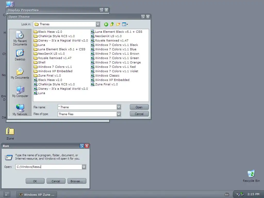264x198 pixels.
Task: Select Windows 7 Colors v1.1 Orange theme
Action: pos(116,62)
